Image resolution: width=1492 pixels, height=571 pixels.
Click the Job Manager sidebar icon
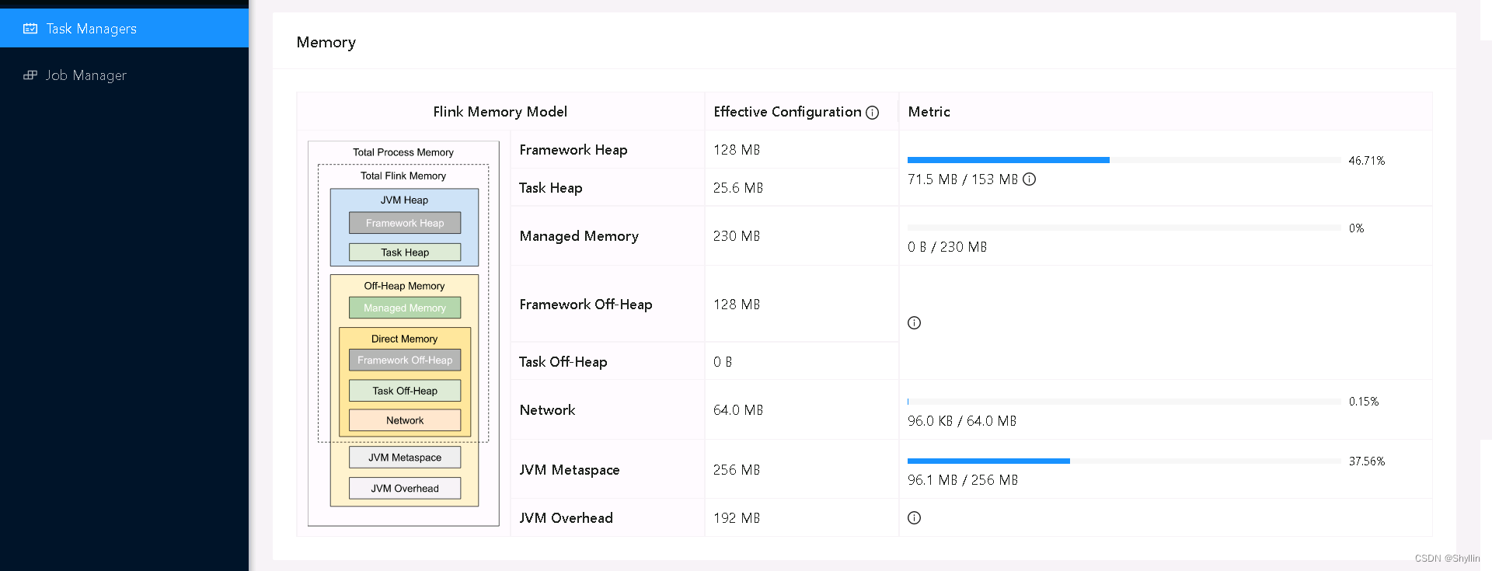pos(30,75)
